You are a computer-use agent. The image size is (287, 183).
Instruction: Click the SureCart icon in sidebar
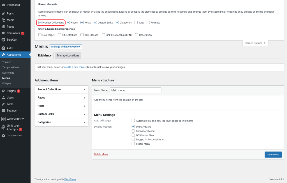3,40
